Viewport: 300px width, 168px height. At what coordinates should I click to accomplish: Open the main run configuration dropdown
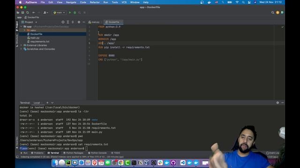pos(59,13)
